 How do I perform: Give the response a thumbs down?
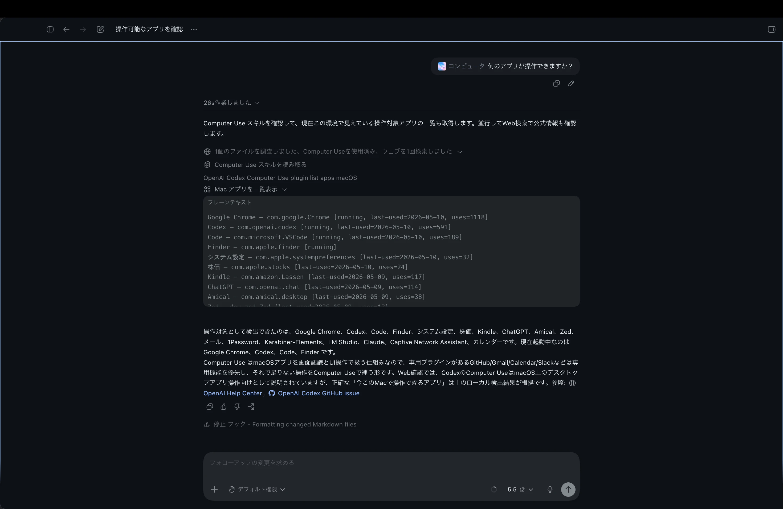(237, 407)
